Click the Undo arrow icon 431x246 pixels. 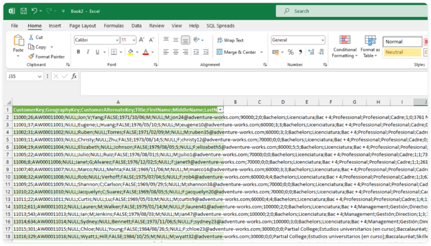[x=34, y=11]
